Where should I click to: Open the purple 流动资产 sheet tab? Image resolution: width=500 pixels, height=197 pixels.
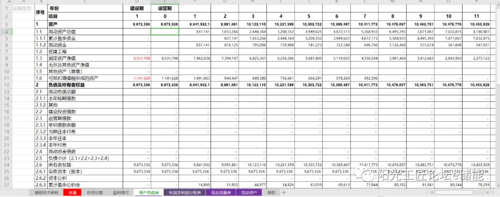[x=249, y=192]
